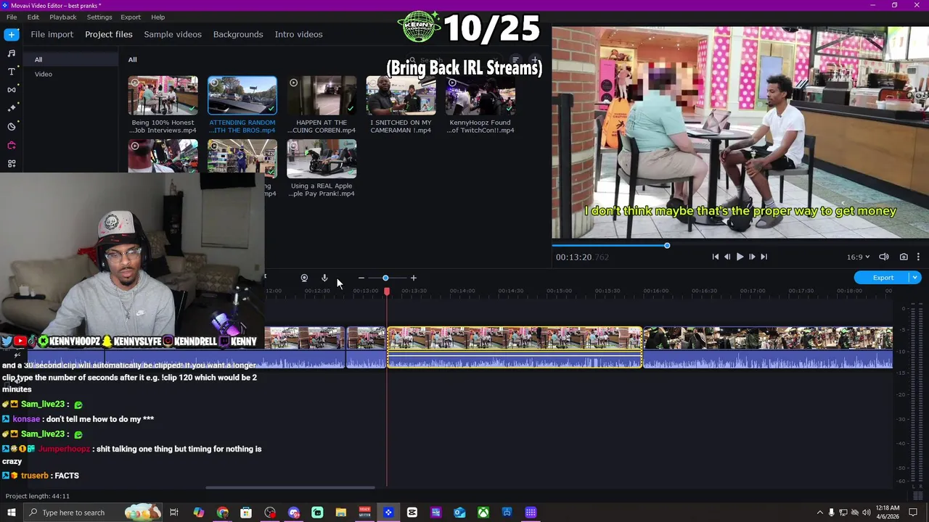The height and width of the screenshot is (522, 929).
Task: Open the Outlook icon in the taskbar
Action: 459,513
